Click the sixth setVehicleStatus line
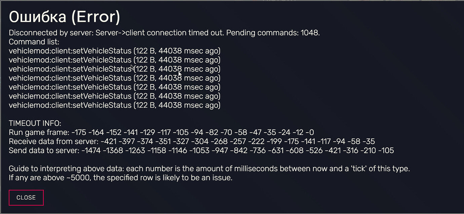Image resolution: width=464 pixels, height=214 pixels. pyautogui.click(x=114, y=96)
